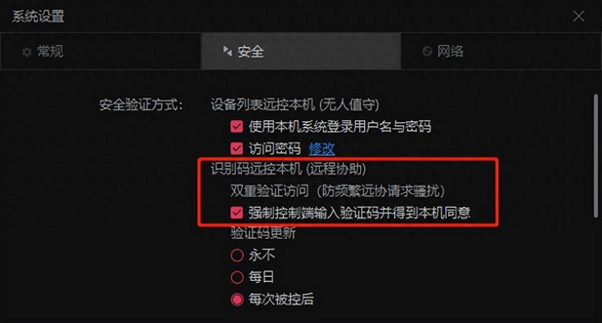Viewport: 602px width, 323px height.
Task: Toggle the 访问密码 checkbox
Action: [x=237, y=148]
